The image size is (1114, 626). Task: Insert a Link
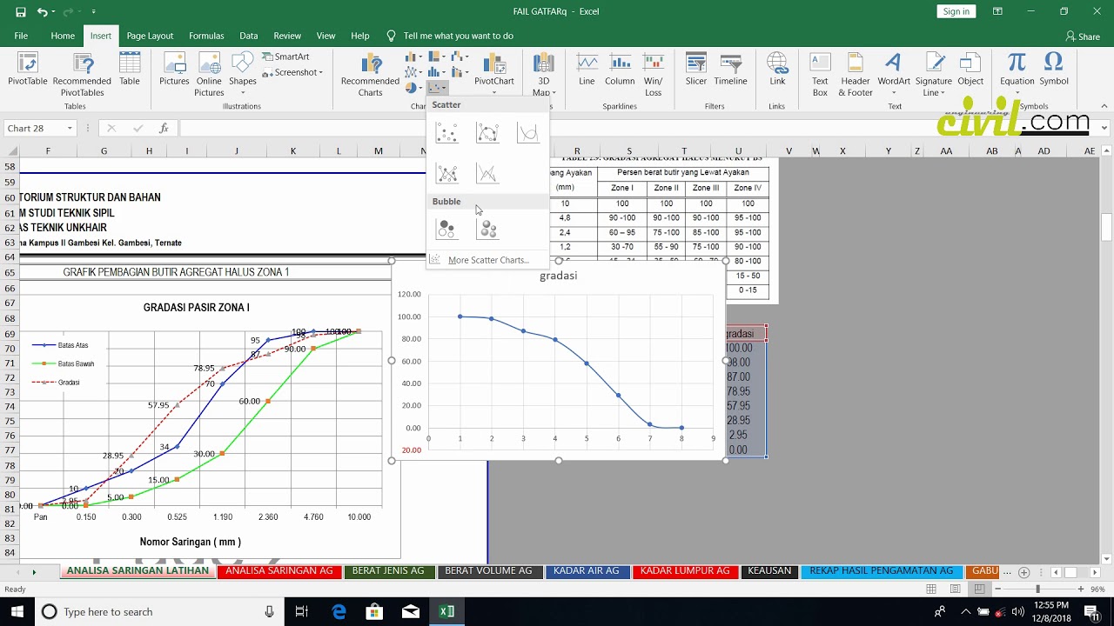pos(777,70)
